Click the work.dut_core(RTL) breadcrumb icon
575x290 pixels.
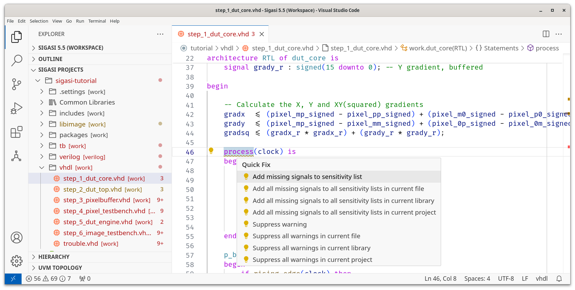pos(404,48)
